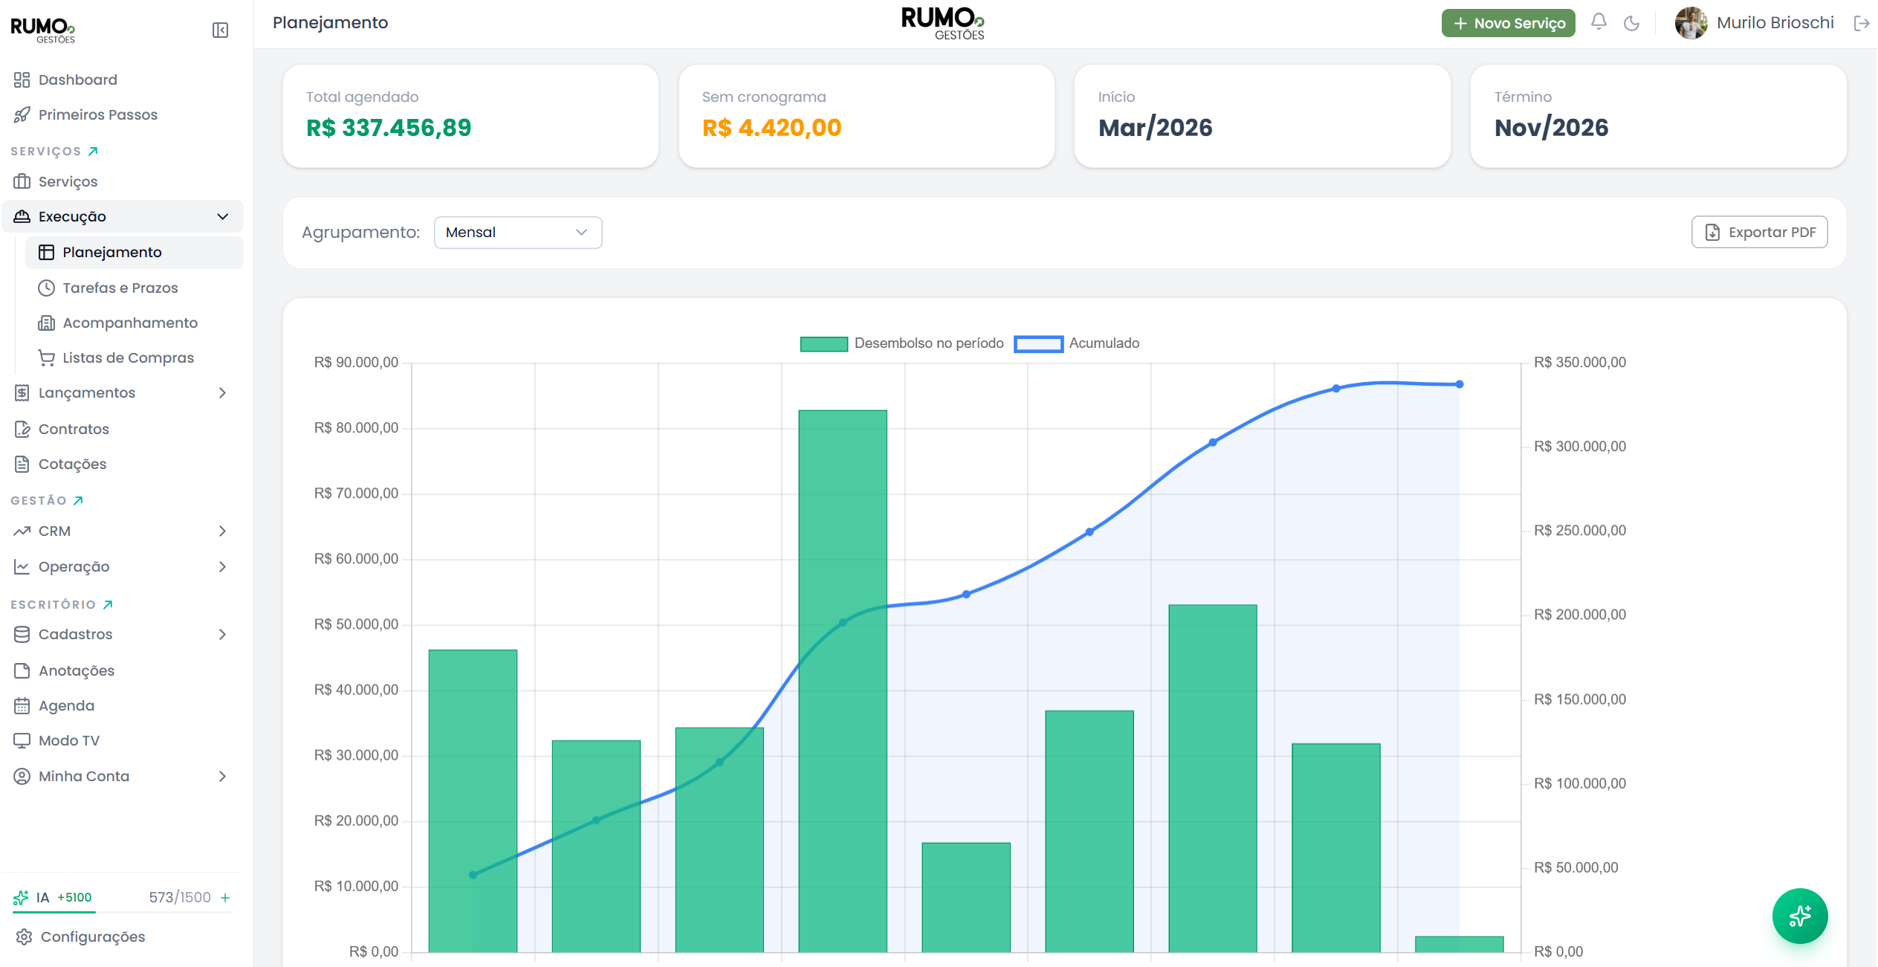Screen dimensions: 1878x967
Task: Click the Minha Conta user icon
Action: (22, 776)
